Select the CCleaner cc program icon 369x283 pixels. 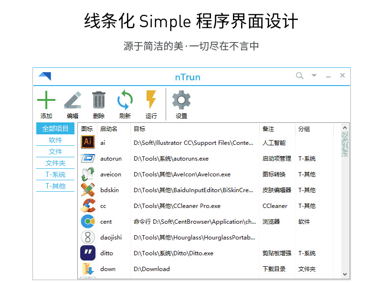(x=88, y=206)
